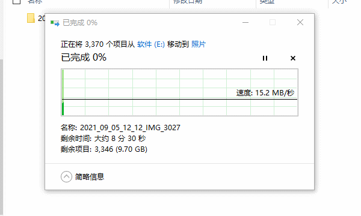The height and width of the screenshot is (216, 361).
Task: Click the move-progress icon in the title bar
Action: pos(55,23)
